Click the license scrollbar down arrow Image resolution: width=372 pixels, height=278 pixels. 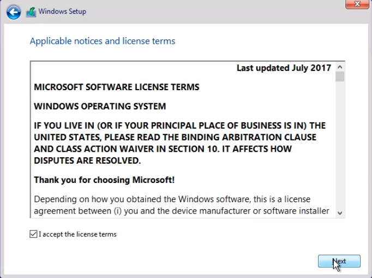[340, 213]
